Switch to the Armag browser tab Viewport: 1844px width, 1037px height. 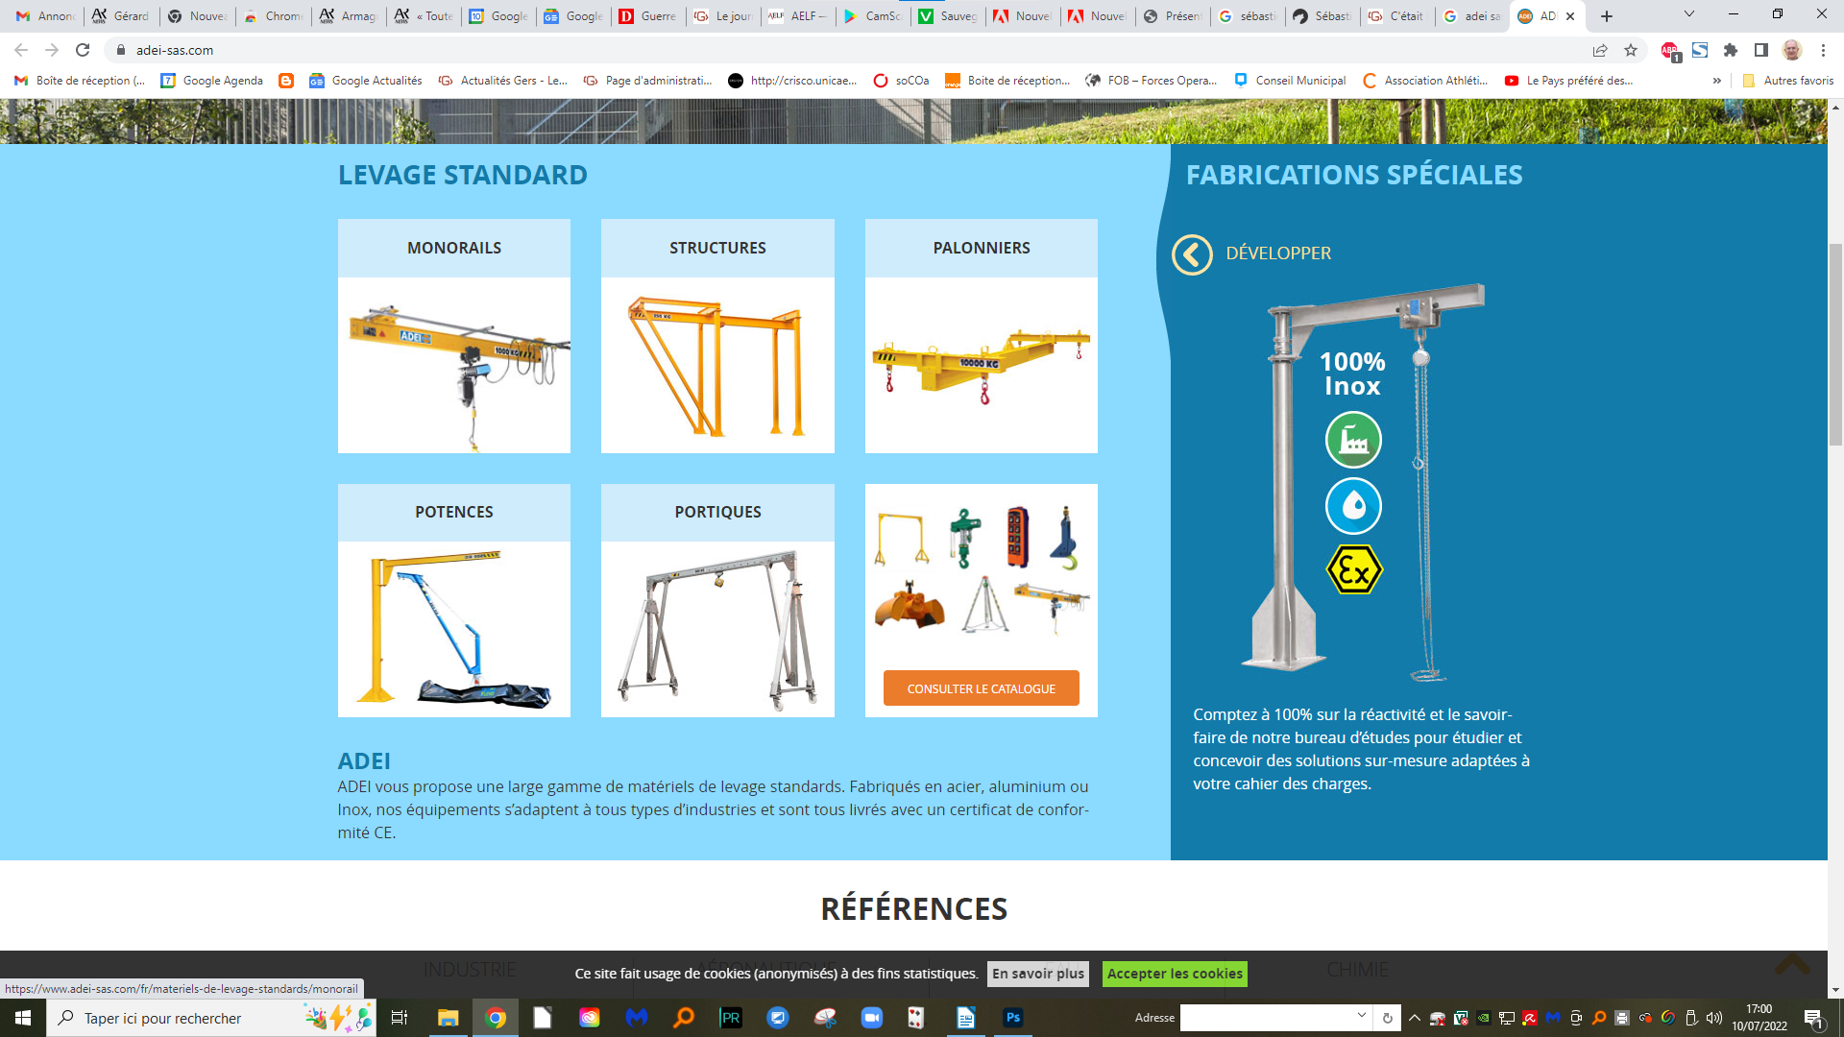(x=349, y=16)
